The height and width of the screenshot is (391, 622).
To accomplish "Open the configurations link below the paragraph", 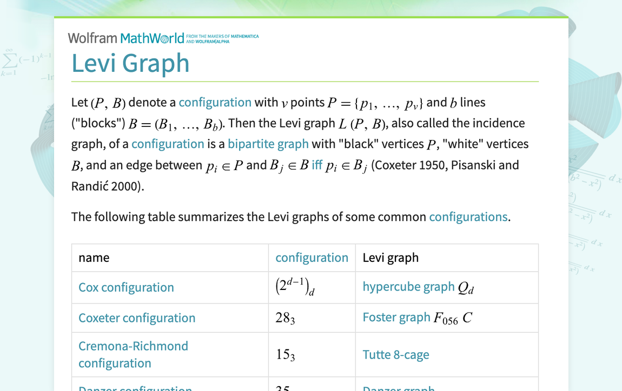I will point(468,217).
